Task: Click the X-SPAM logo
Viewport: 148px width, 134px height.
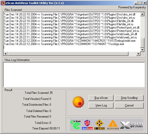Action: [131, 125]
